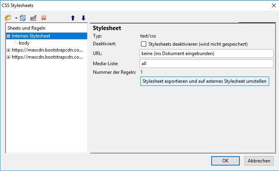Click the red X delete icon

(44, 18)
